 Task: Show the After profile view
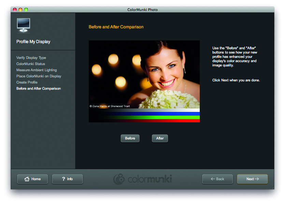160,138
